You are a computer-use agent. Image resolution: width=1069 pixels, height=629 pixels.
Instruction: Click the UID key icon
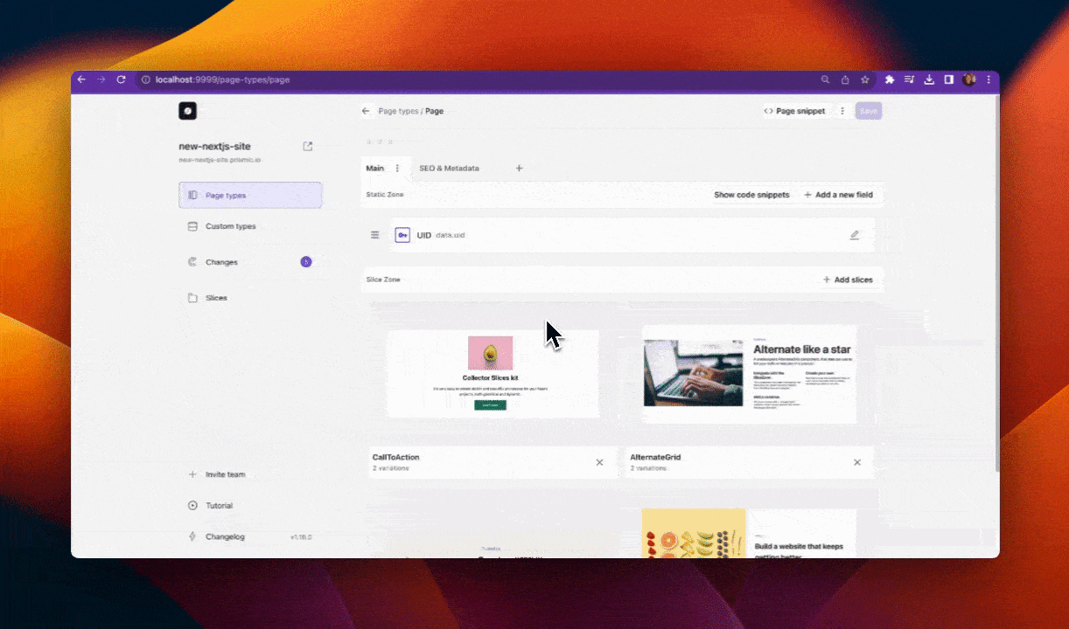coord(402,235)
